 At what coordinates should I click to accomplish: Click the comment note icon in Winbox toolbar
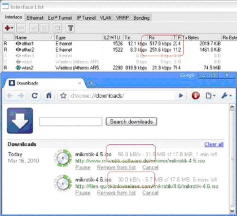pos(57,28)
